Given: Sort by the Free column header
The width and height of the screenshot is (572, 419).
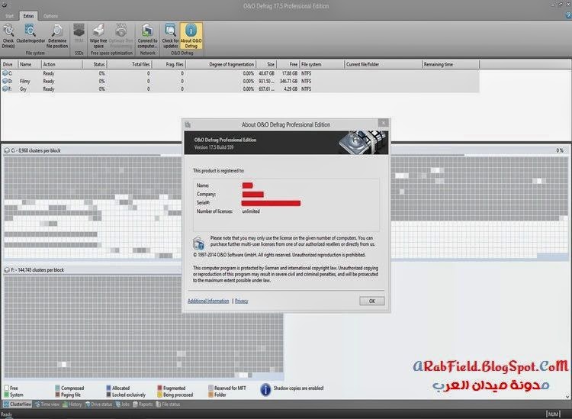Looking at the screenshot, I should coord(288,65).
